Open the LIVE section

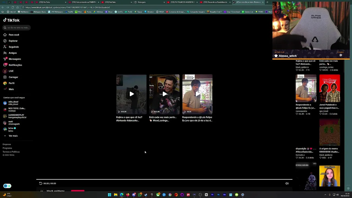click(x=8, y=71)
